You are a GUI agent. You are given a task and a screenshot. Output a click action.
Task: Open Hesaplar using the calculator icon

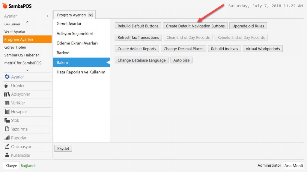click(7, 112)
